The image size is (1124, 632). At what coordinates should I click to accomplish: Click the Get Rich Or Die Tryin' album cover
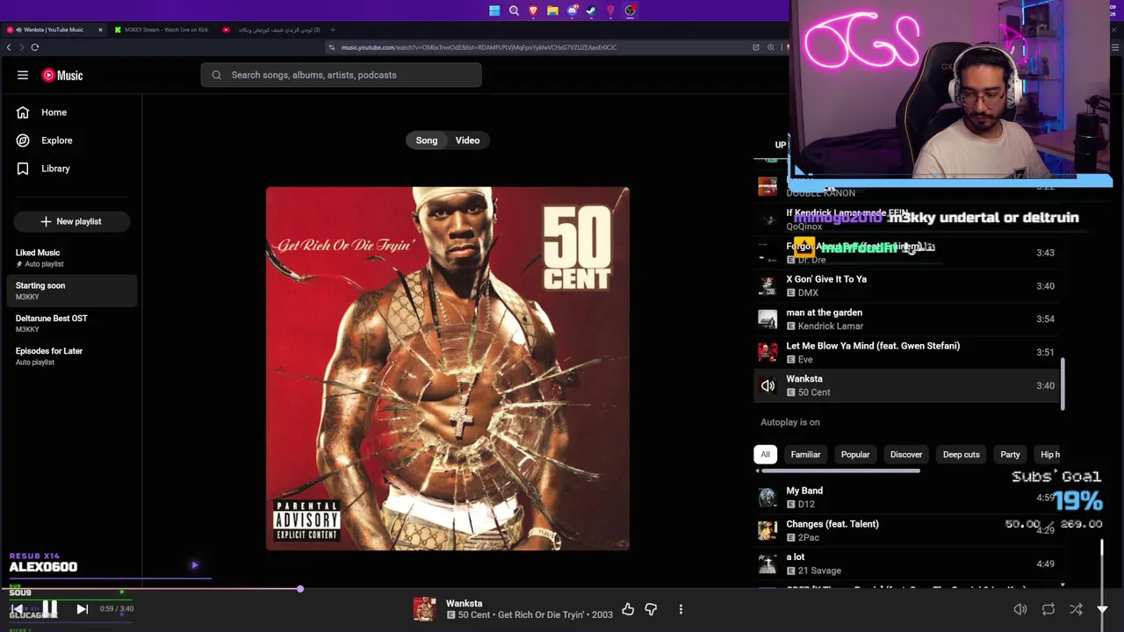448,369
